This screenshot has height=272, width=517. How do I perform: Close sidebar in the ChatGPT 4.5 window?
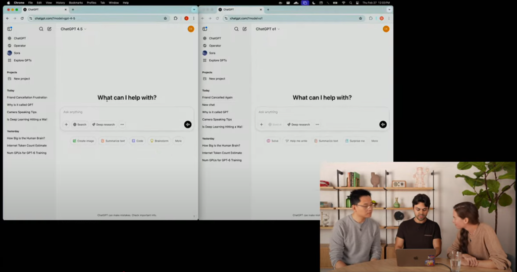click(x=10, y=29)
